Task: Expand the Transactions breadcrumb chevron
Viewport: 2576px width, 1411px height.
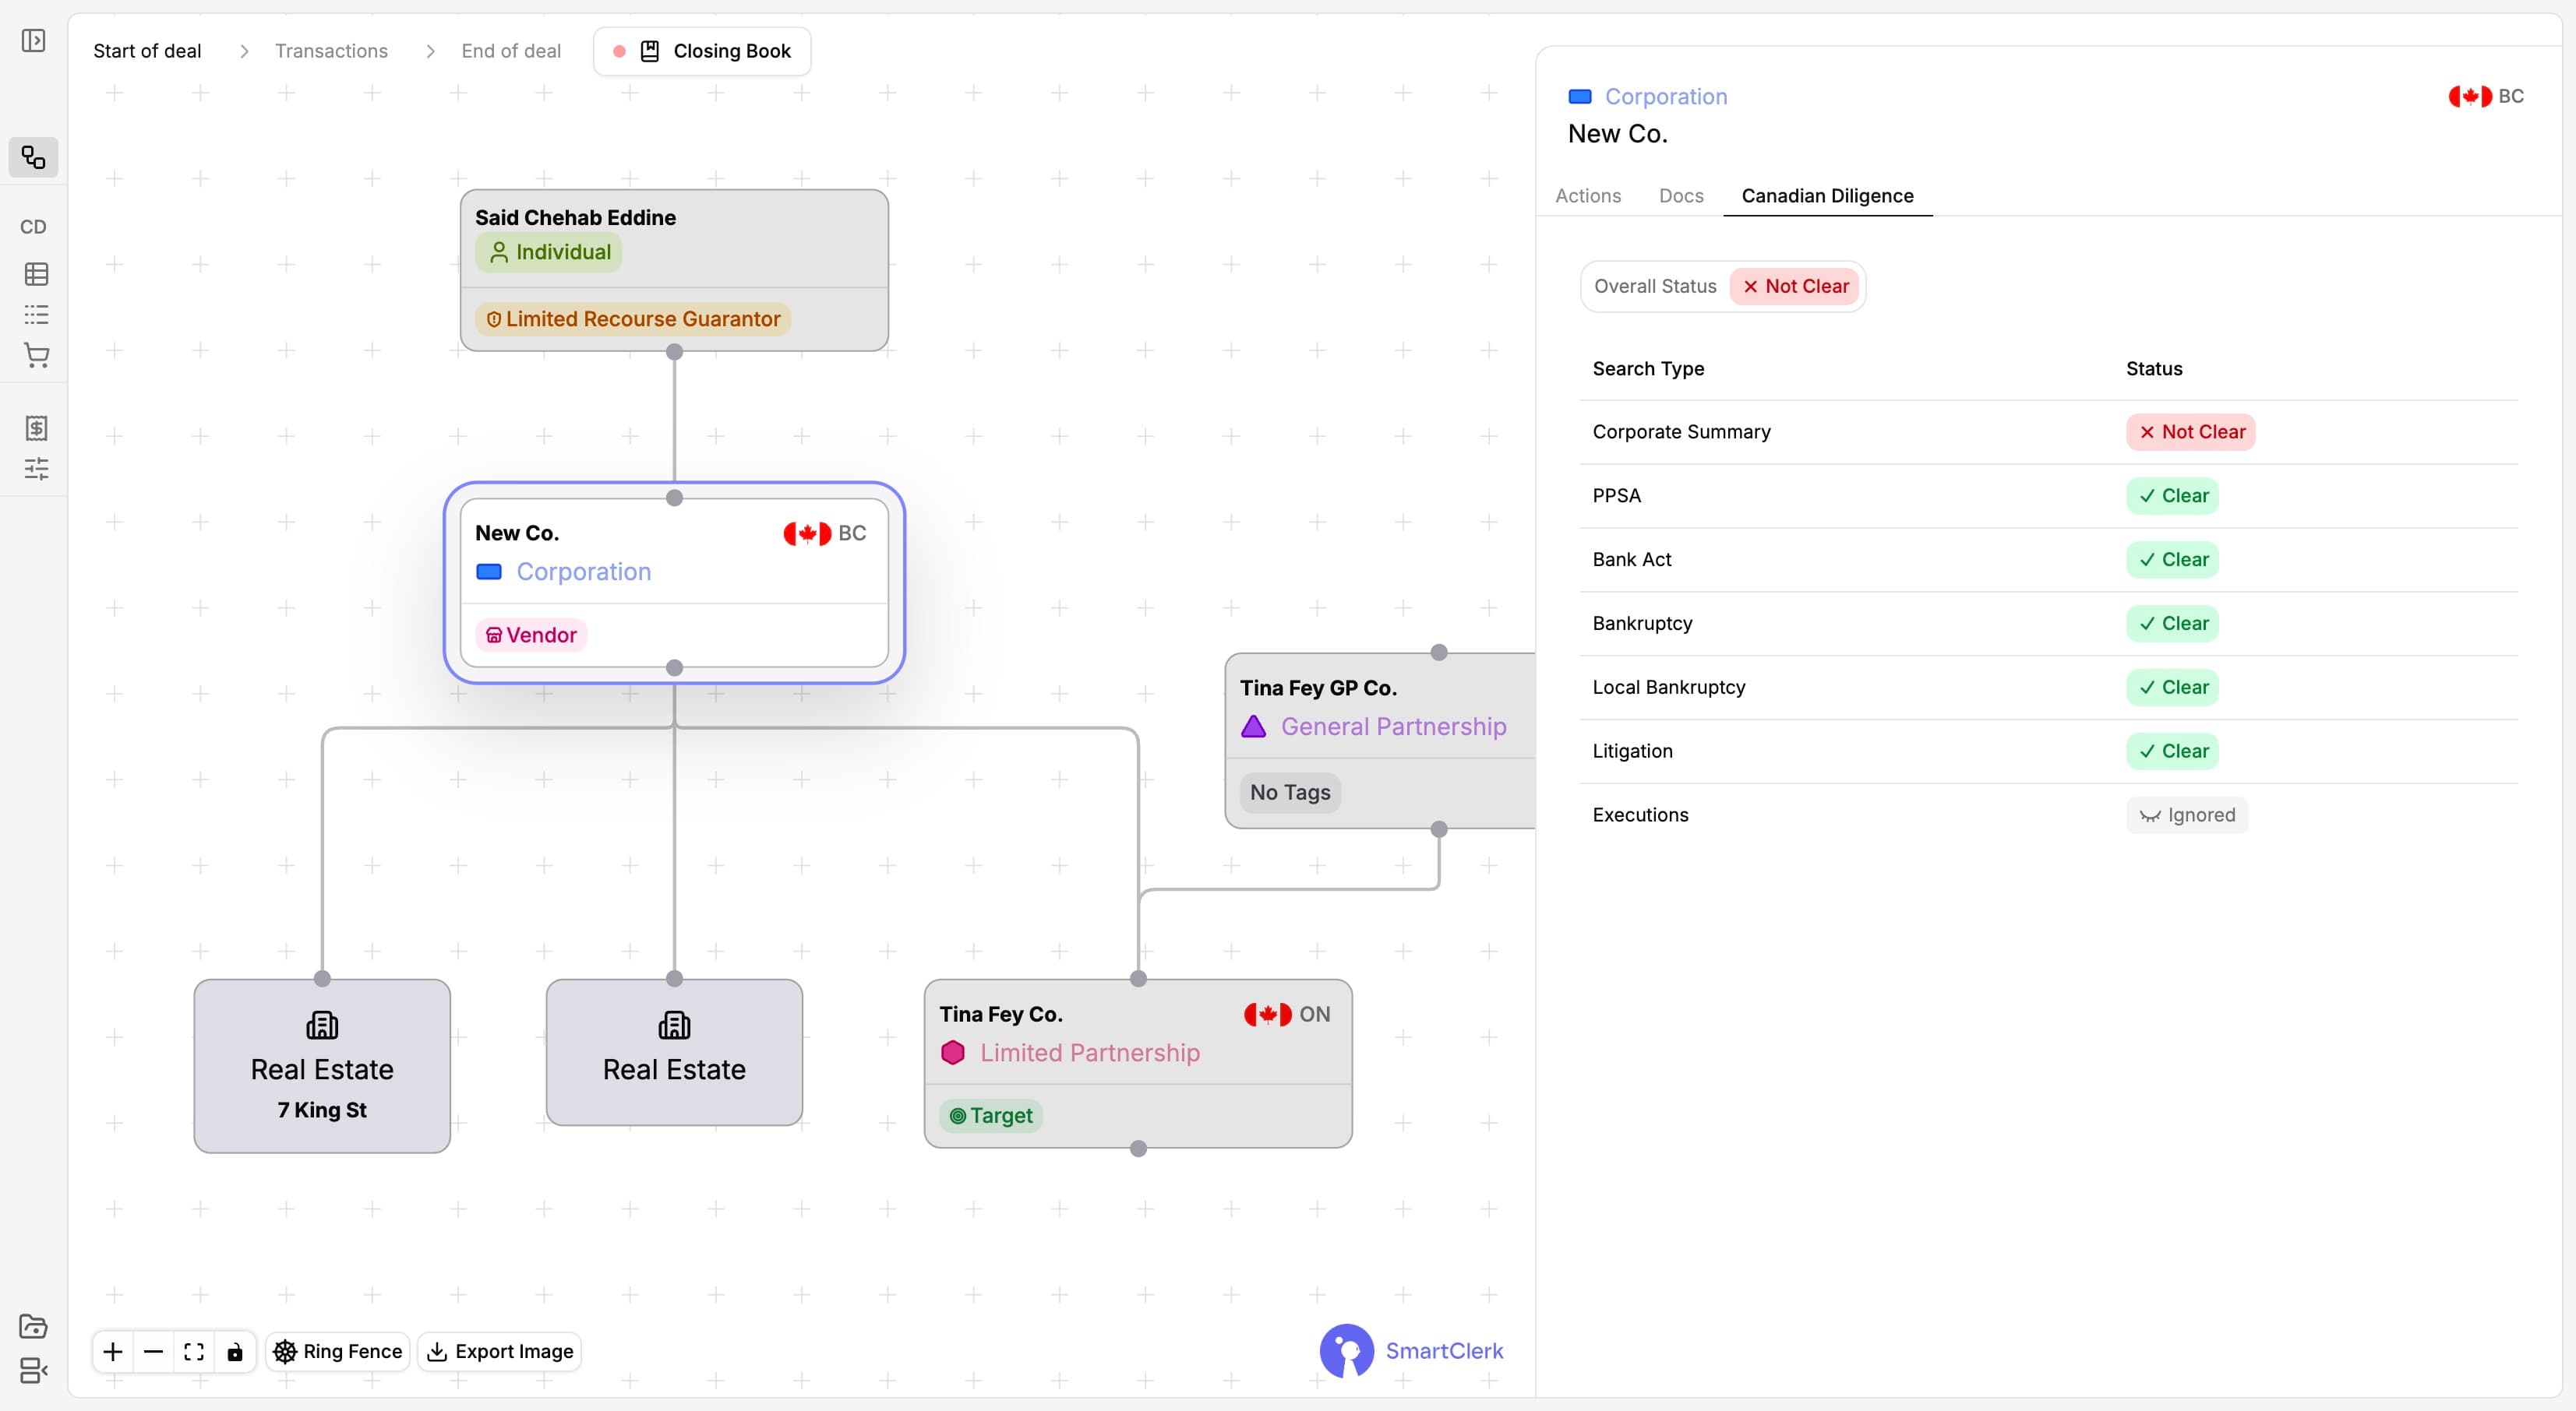Action: pyautogui.click(x=430, y=51)
